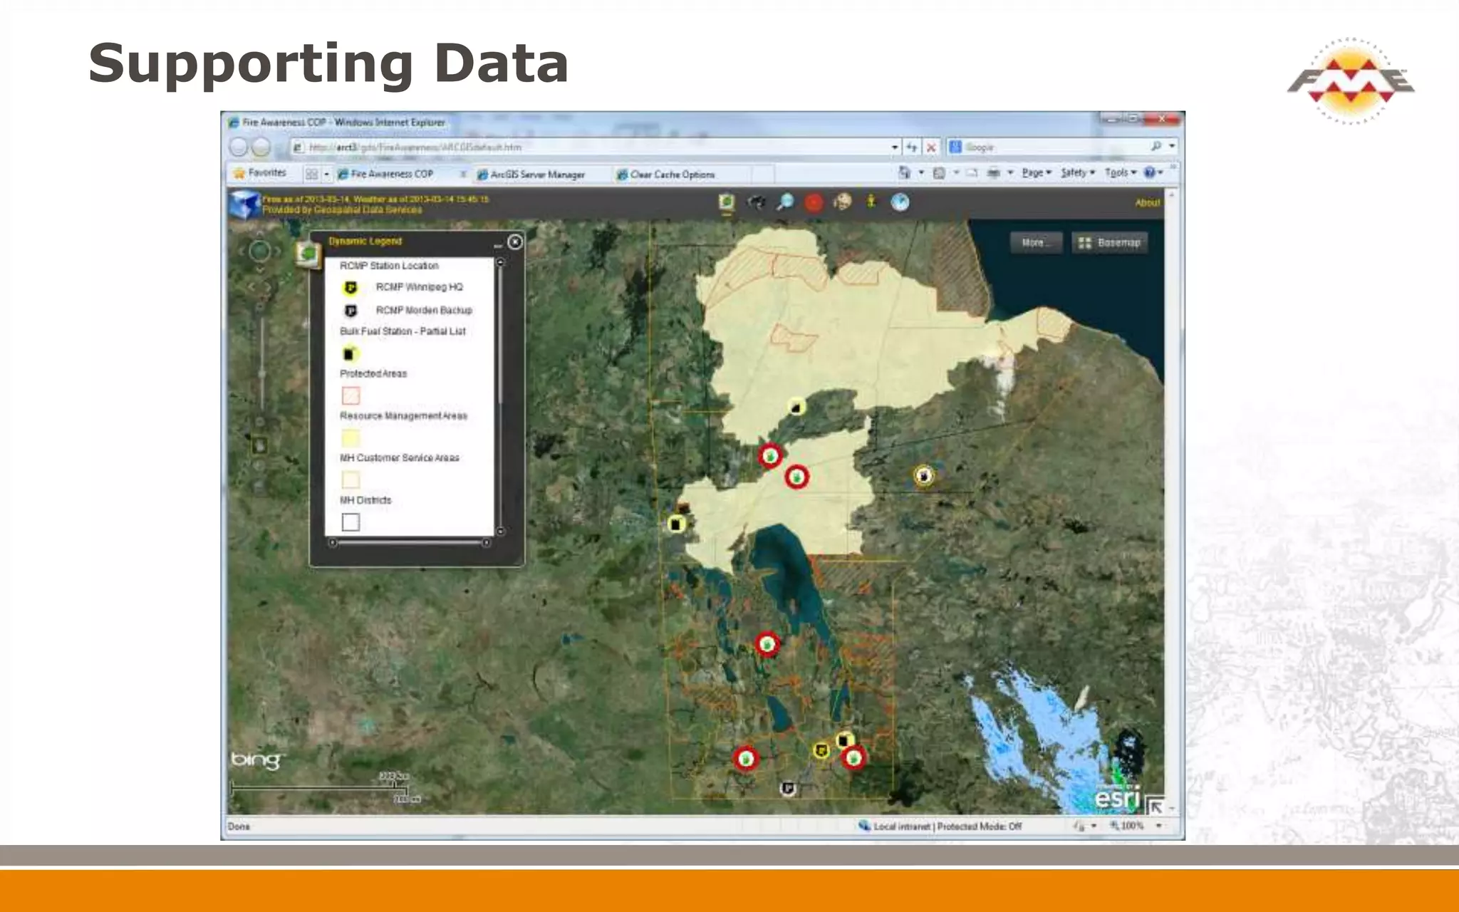Screen dimensions: 1459x912
Task: Open a new blank tab
Action: coord(763,175)
